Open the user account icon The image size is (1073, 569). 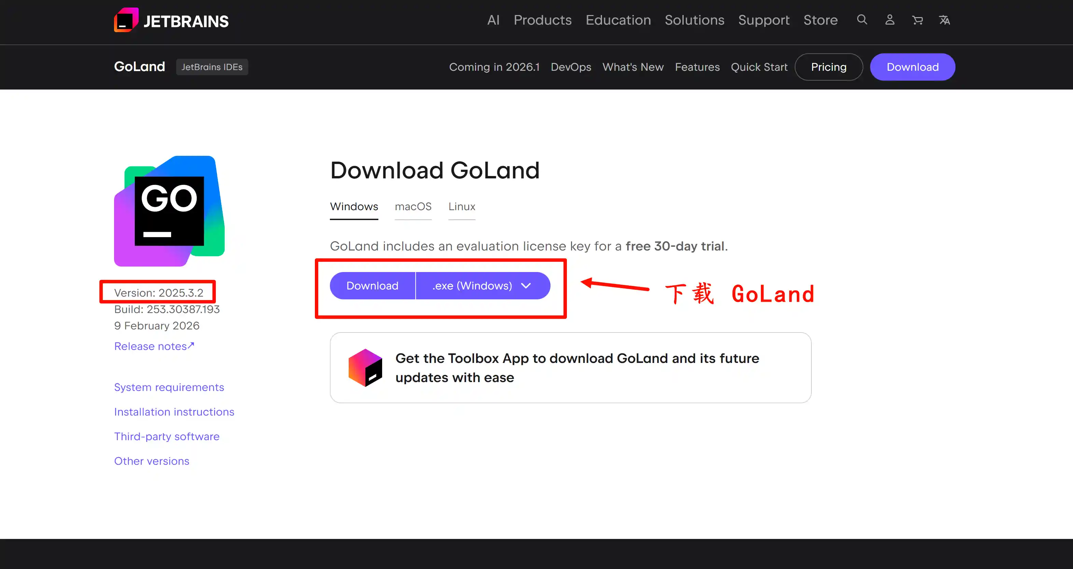[x=889, y=19]
